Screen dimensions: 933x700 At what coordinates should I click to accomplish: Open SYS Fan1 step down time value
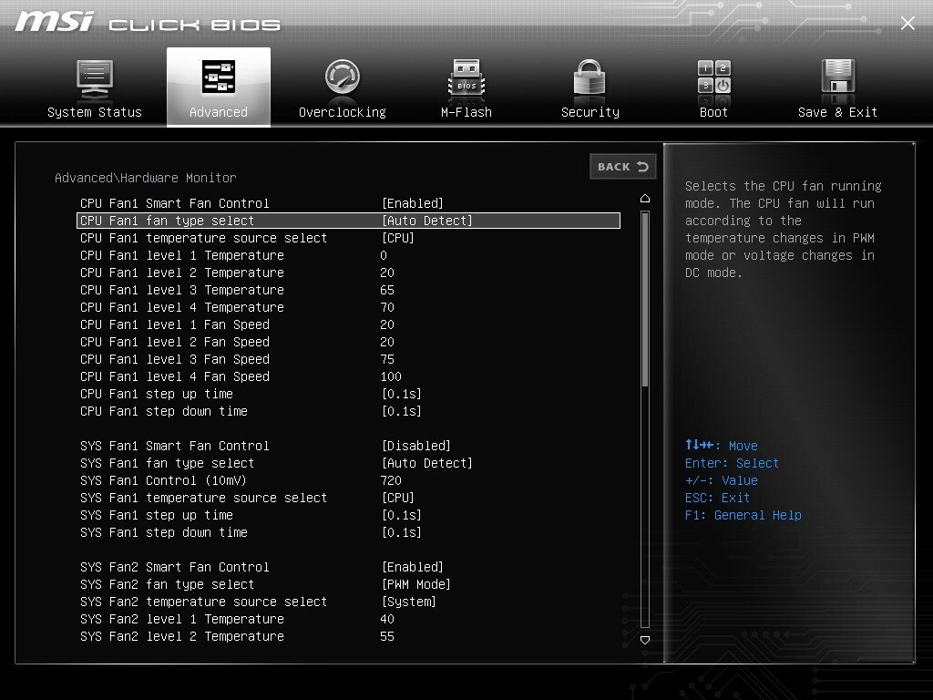coord(401,532)
